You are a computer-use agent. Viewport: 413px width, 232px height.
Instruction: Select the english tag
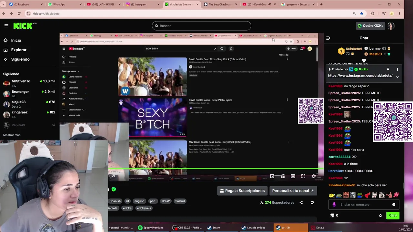coord(139,201)
